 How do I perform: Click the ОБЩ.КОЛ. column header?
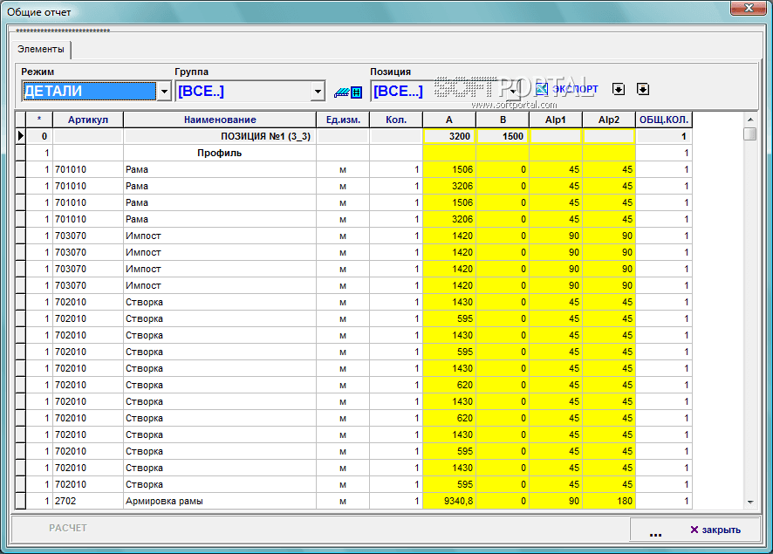pyautogui.click(x=663, y=120)
